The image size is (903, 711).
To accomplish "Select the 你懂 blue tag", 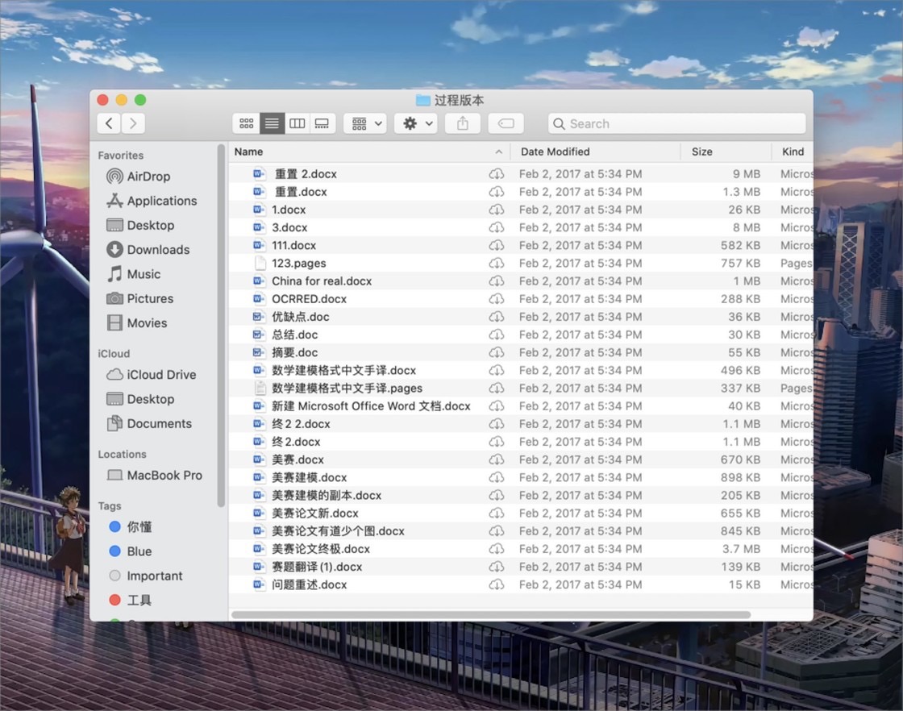I will [131, 526].
